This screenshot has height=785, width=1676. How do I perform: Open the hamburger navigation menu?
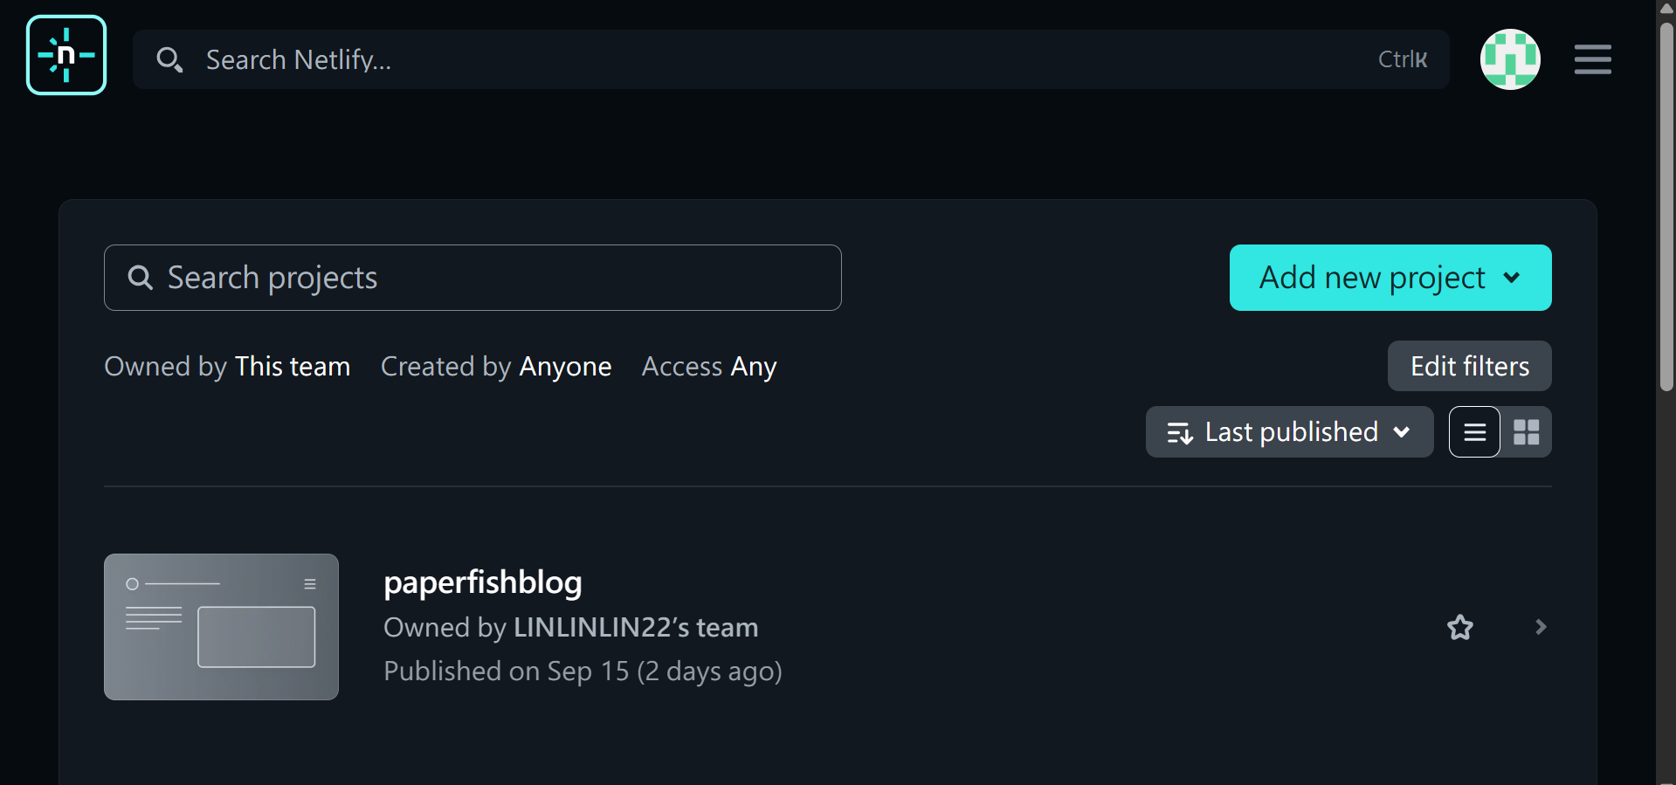tap(1592, 59)
